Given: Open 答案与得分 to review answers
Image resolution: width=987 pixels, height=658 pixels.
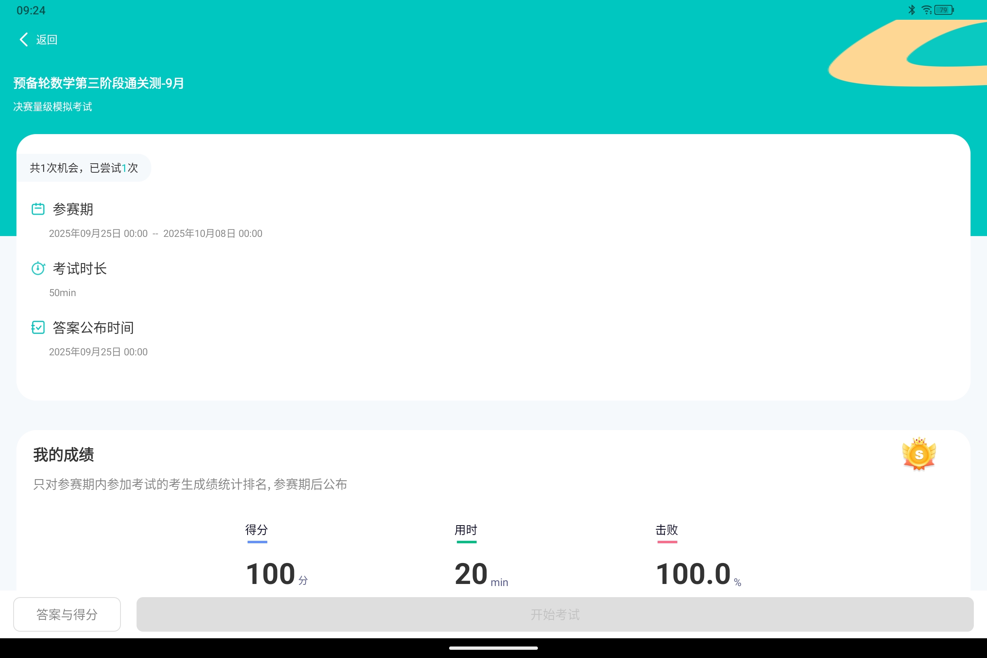Looking at the screenshot, I should [67, 614].
